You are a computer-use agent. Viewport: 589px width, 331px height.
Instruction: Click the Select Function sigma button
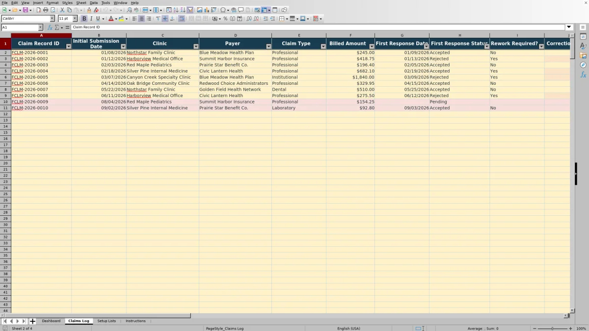pos(57,27)
